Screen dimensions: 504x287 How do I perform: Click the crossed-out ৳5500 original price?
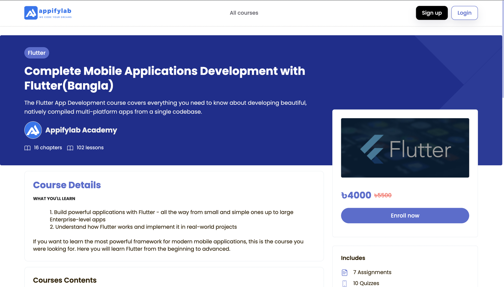click(383, 196)
